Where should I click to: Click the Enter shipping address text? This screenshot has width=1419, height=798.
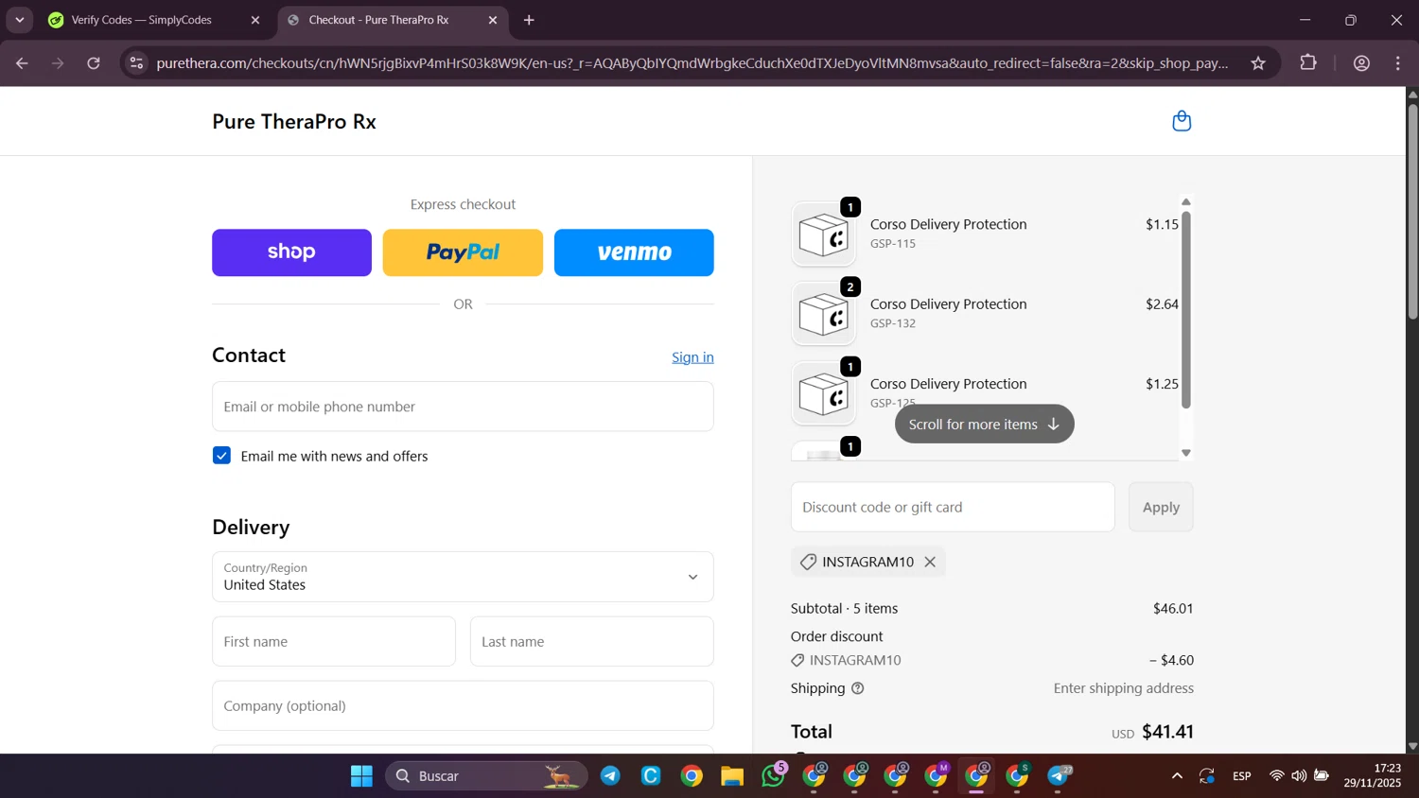tap(1124, 688)
